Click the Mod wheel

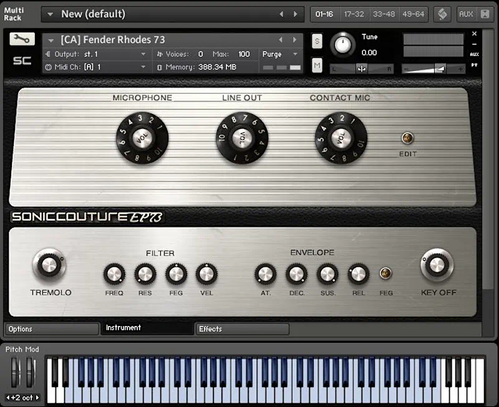coord(31,372)
